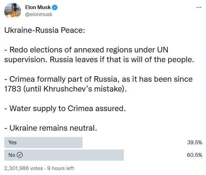This screenshot has height=175, width=206.
Task: Click the Ukraine remains neutral line
Action: point(51,128)
